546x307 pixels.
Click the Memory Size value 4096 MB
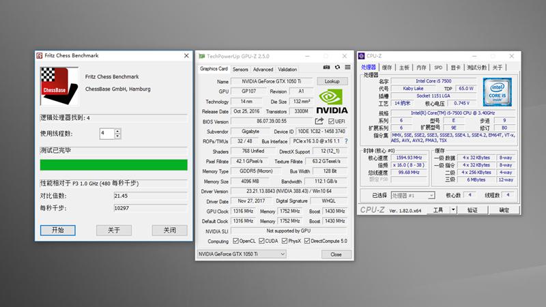pos(250,181)
